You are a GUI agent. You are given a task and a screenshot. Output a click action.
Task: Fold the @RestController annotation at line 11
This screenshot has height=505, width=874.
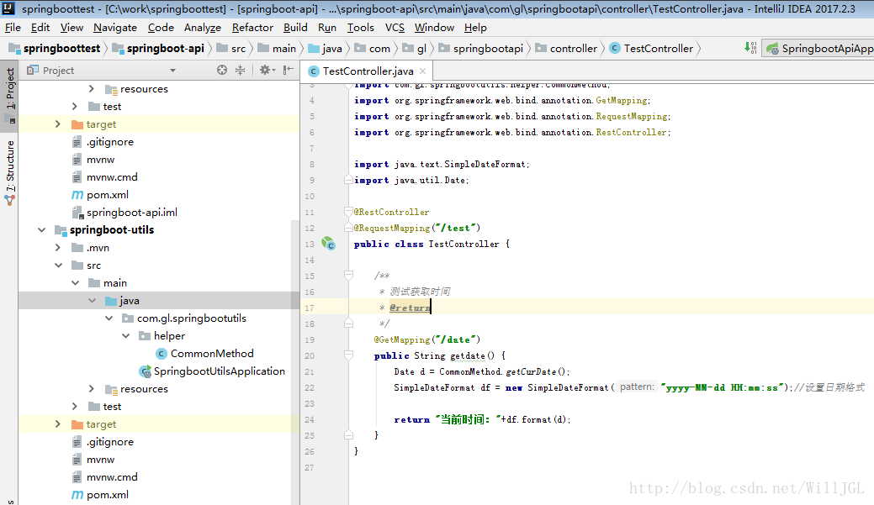[347, 212]
